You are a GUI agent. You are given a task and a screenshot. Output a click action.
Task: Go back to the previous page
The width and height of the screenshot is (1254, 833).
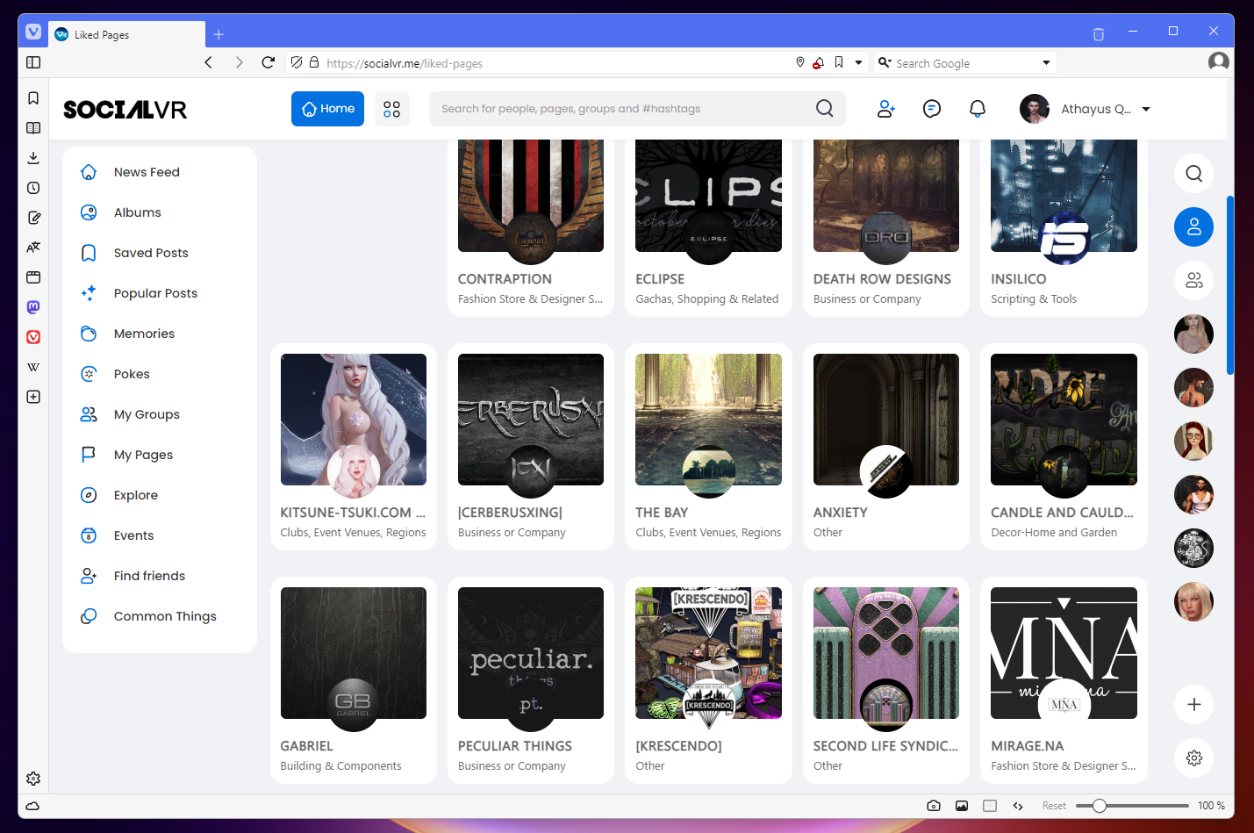[208, 62]
